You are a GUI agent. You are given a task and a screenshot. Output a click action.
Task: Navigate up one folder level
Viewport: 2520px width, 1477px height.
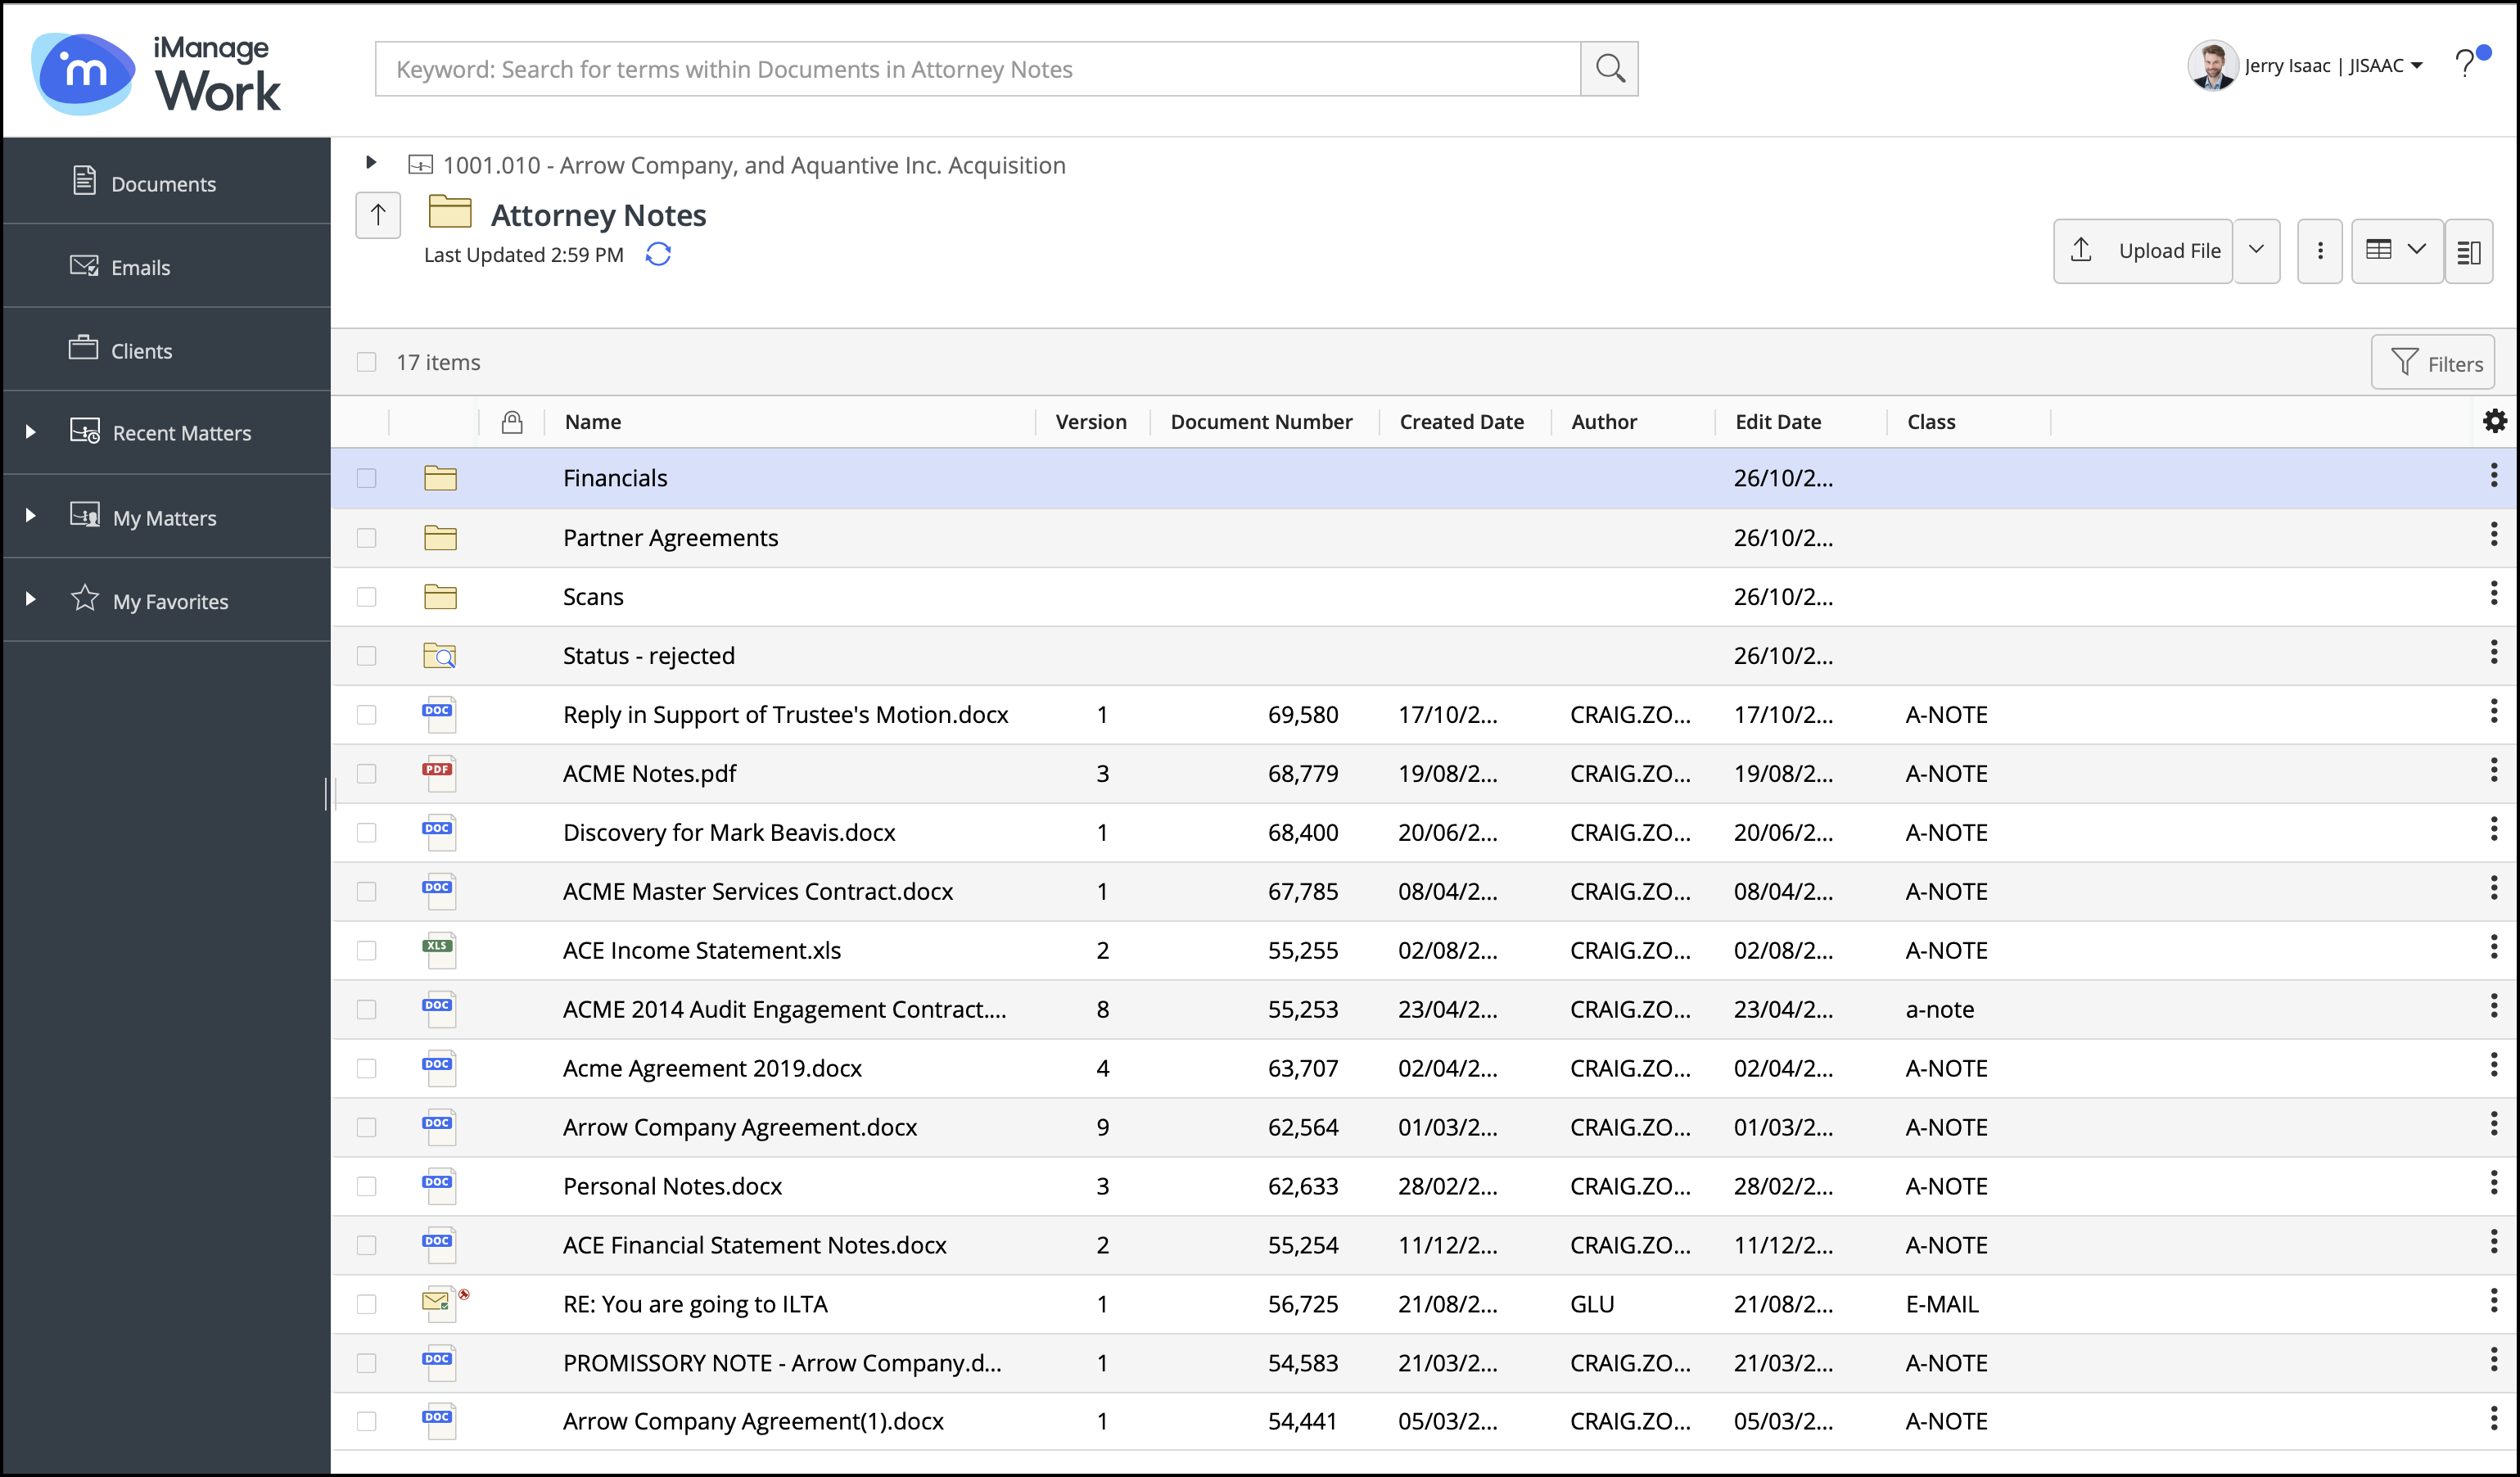click(378, 214)
